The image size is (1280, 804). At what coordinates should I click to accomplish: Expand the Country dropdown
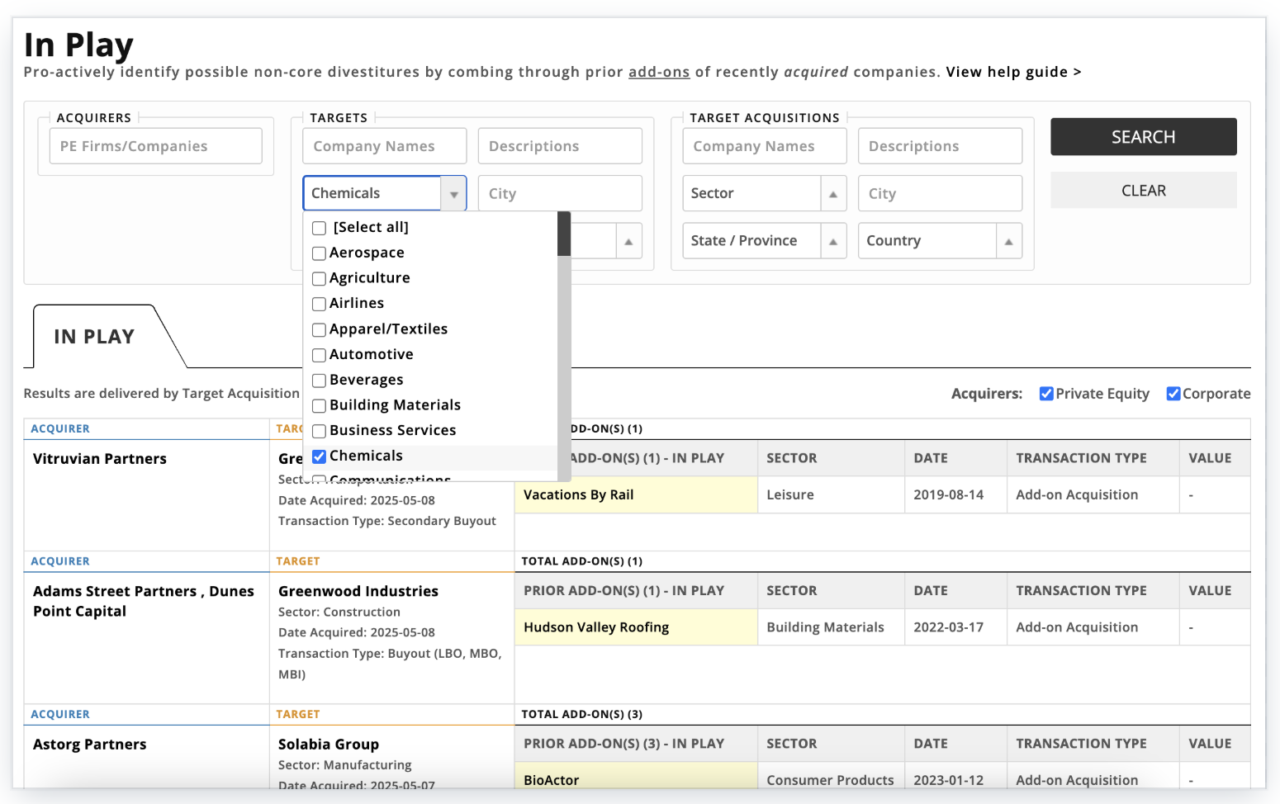1008,241
